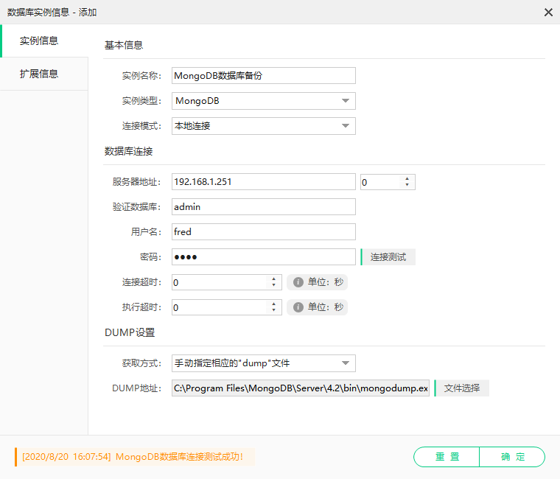Click the info icon beside 执行超时
The height and width of the screenshot is (479, 560).
pos(298,307)
